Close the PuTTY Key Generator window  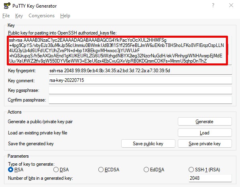pyautogui.click(x=231, y=6)
